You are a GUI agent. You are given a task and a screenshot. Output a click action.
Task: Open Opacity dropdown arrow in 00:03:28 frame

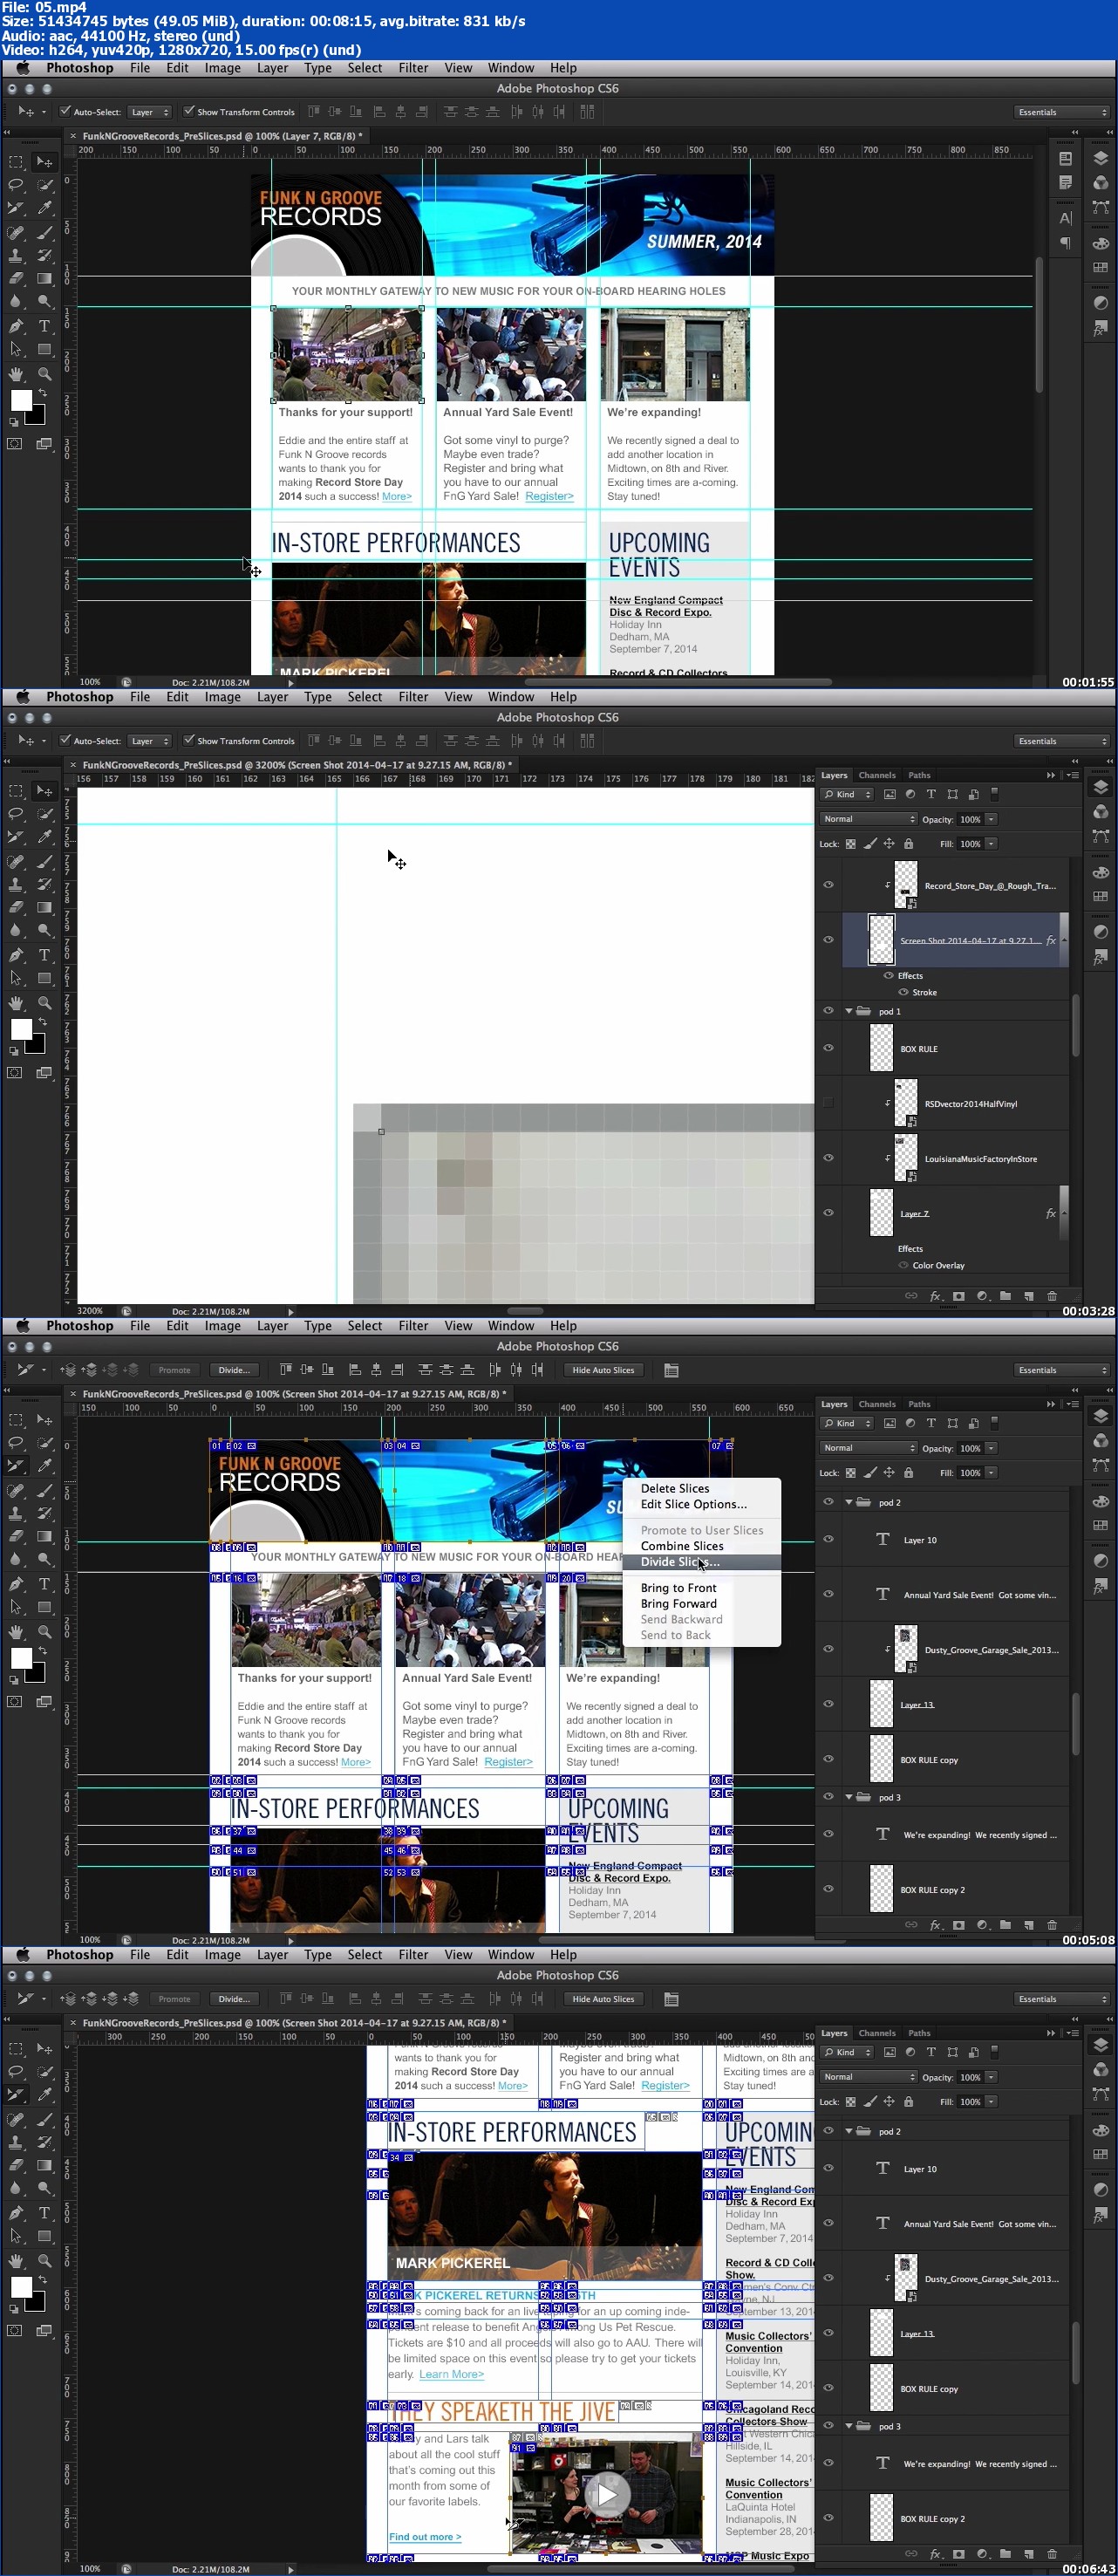click(x=991, y=819)
